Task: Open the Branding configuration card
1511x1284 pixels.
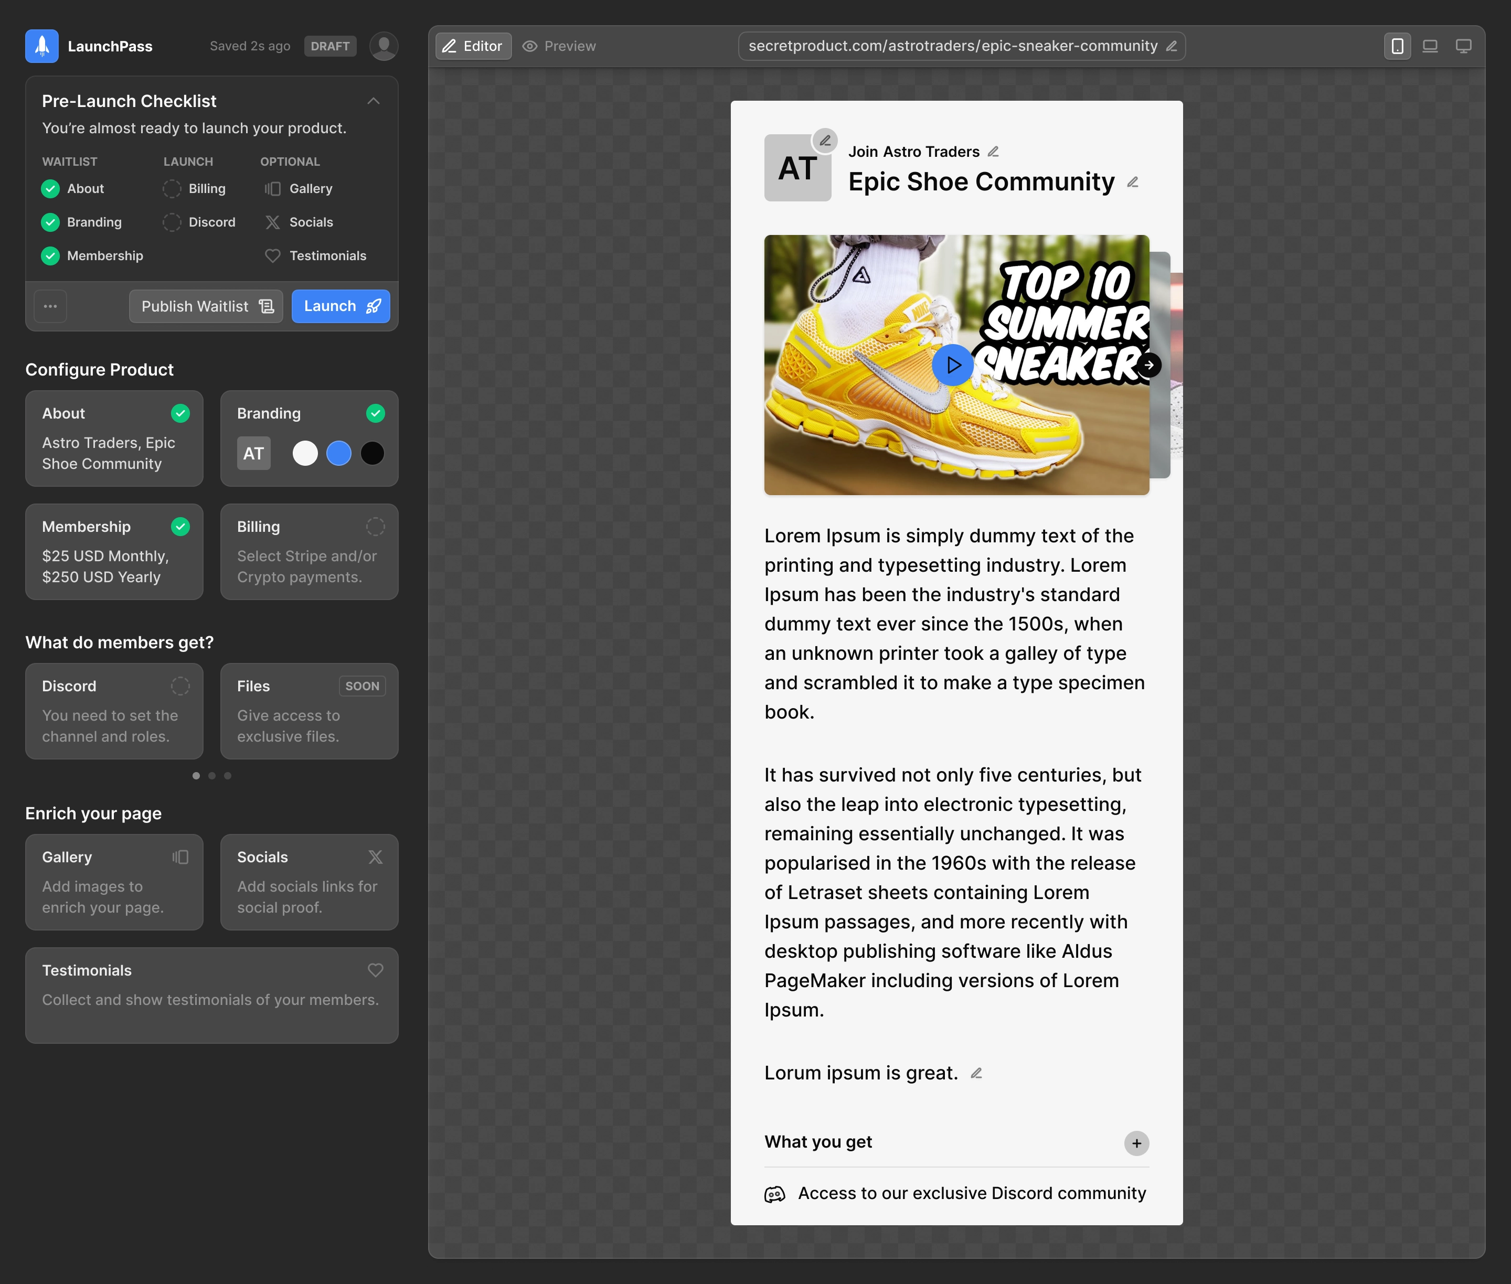Action: [310, 438]
